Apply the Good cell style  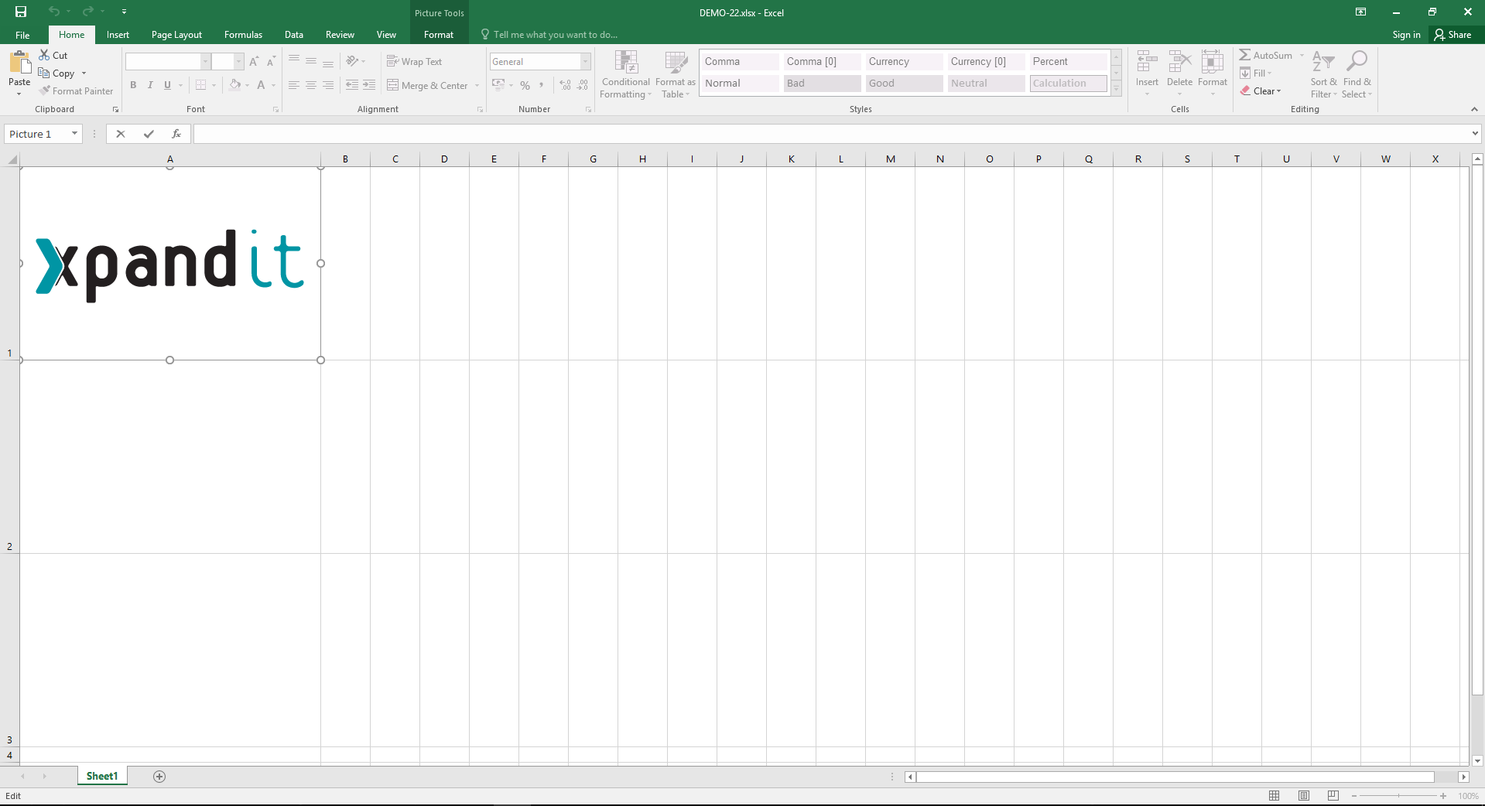click(903, 84)
